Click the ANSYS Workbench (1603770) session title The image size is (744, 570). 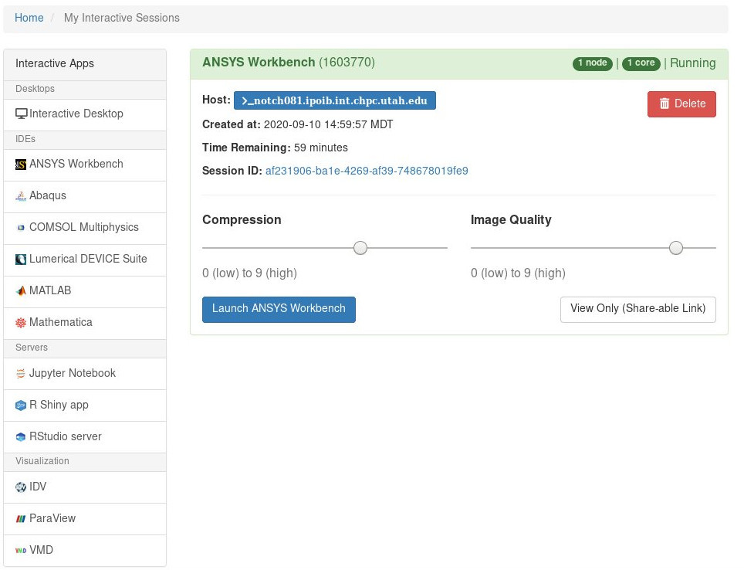(289, 63)
